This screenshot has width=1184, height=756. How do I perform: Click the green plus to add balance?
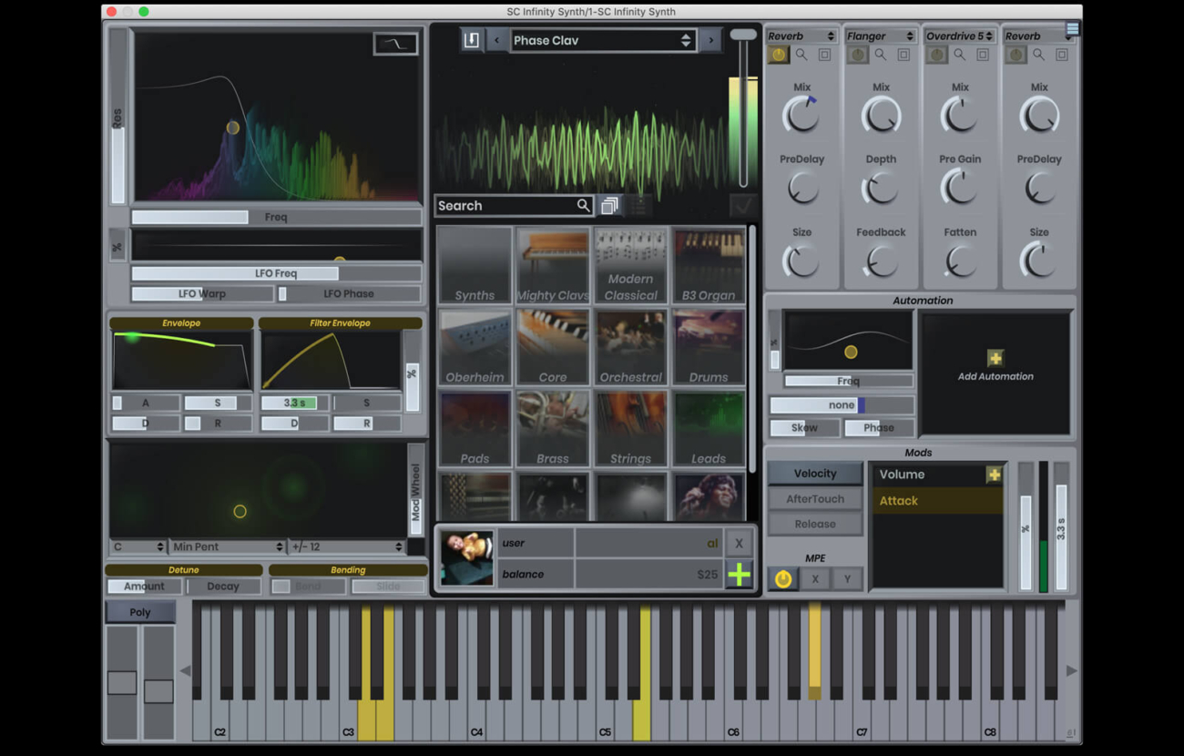point(739,574)
